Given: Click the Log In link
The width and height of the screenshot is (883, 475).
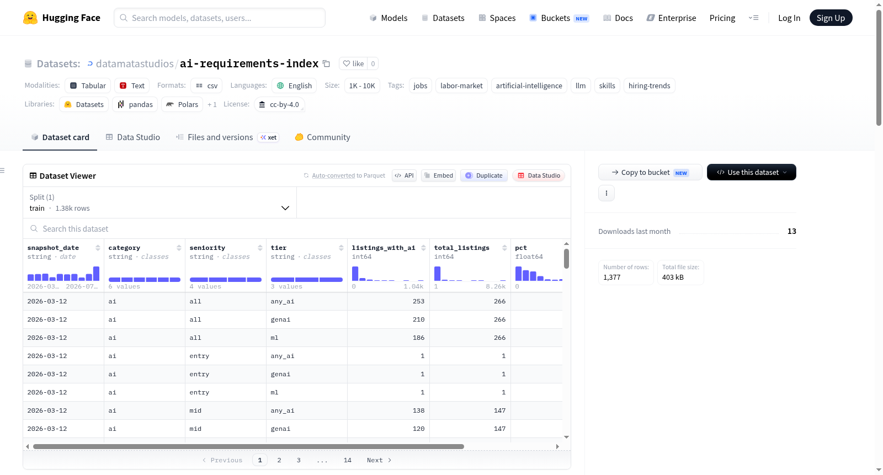Looking at the screenshot, I should point(789,18).
